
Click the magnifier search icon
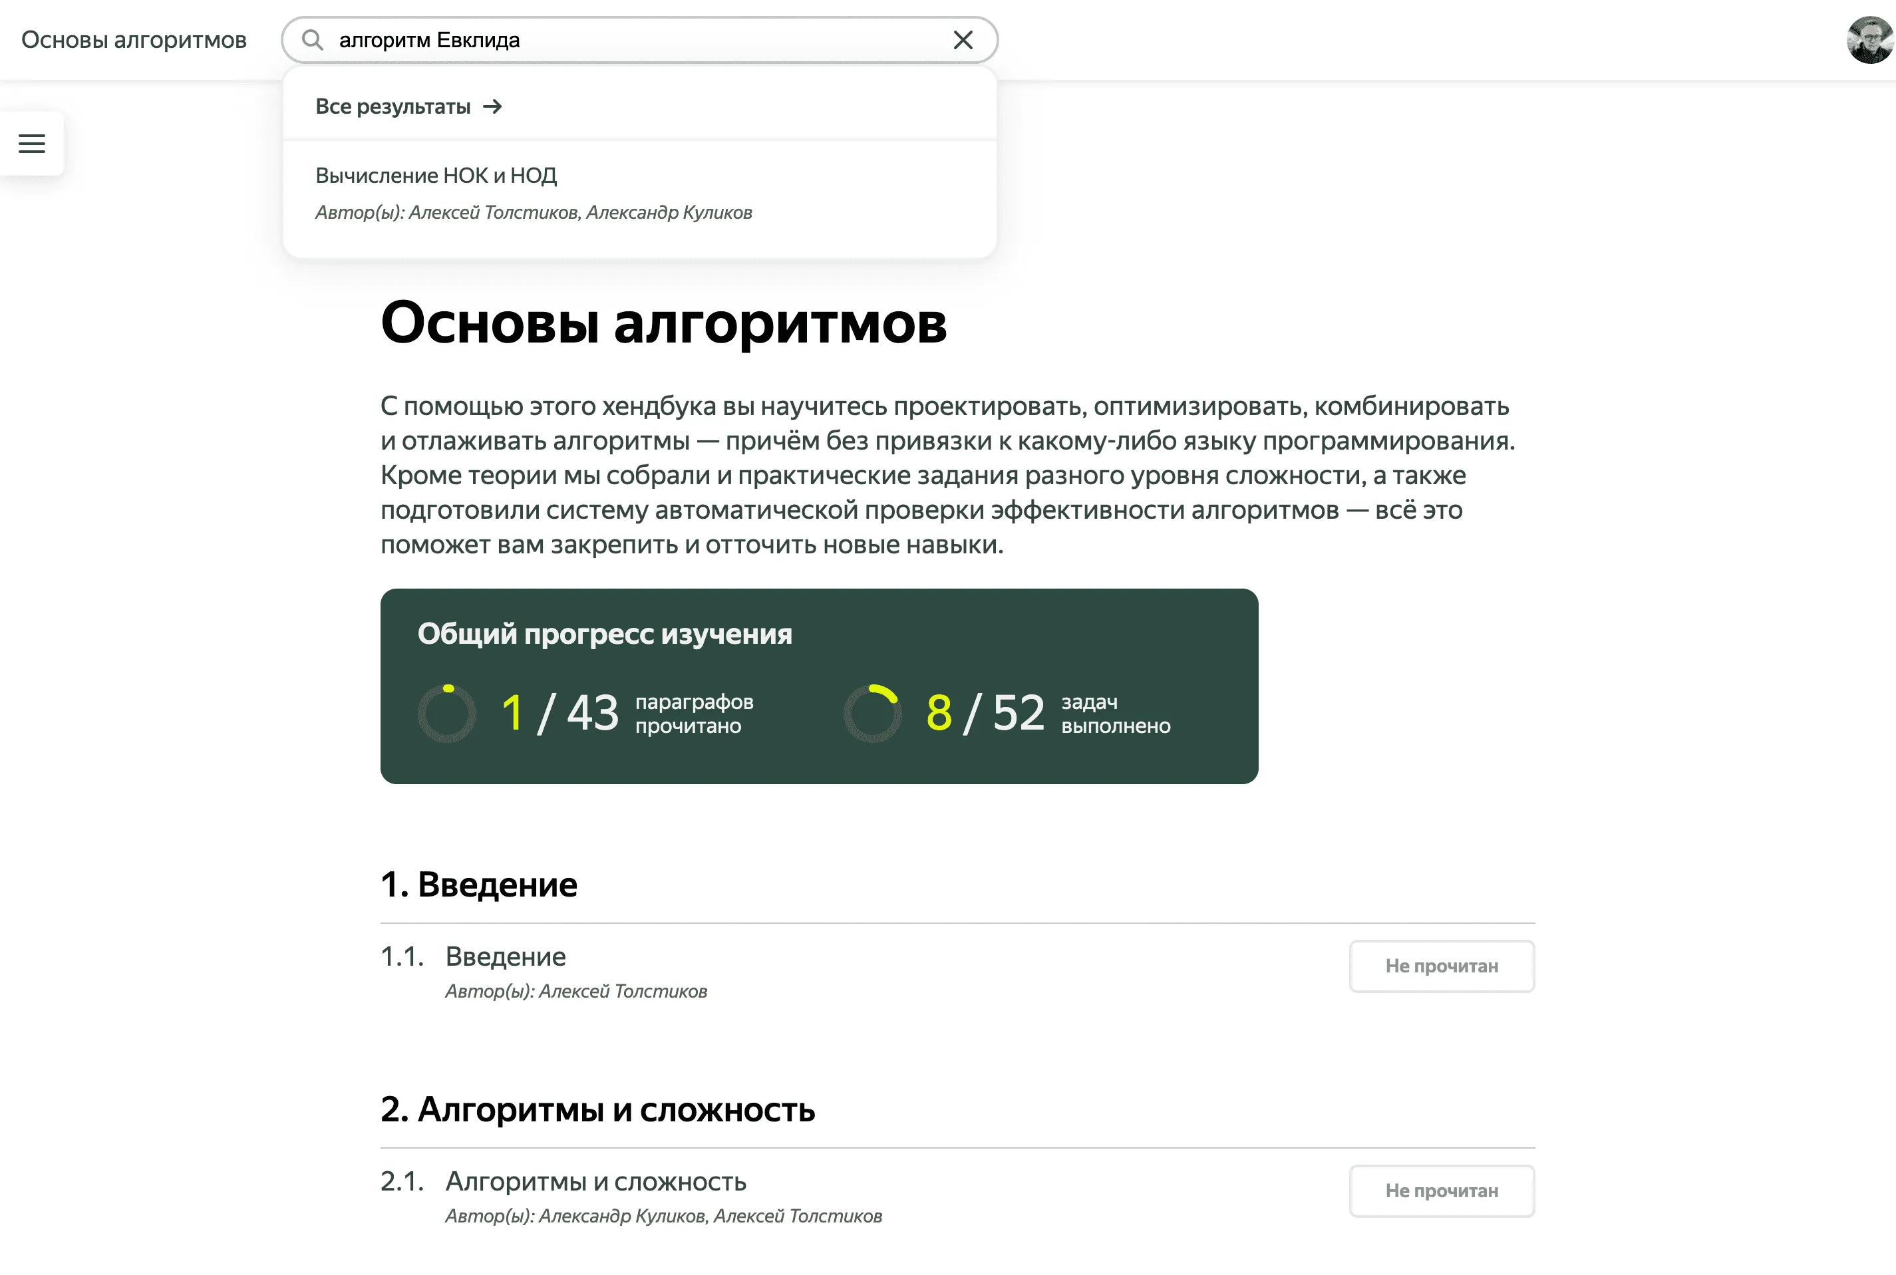point(312,40)
